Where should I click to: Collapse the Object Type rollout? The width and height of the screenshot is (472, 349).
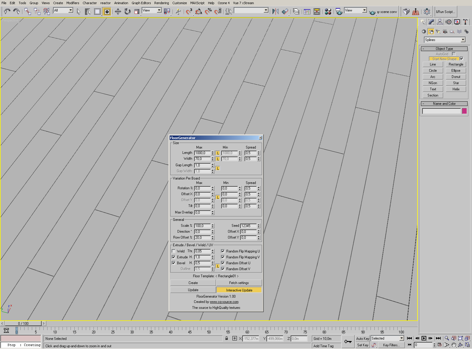tap(444, 49)
